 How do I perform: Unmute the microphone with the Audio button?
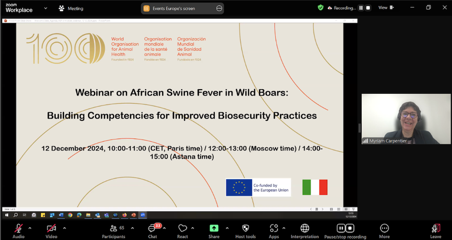pos(19,229)
